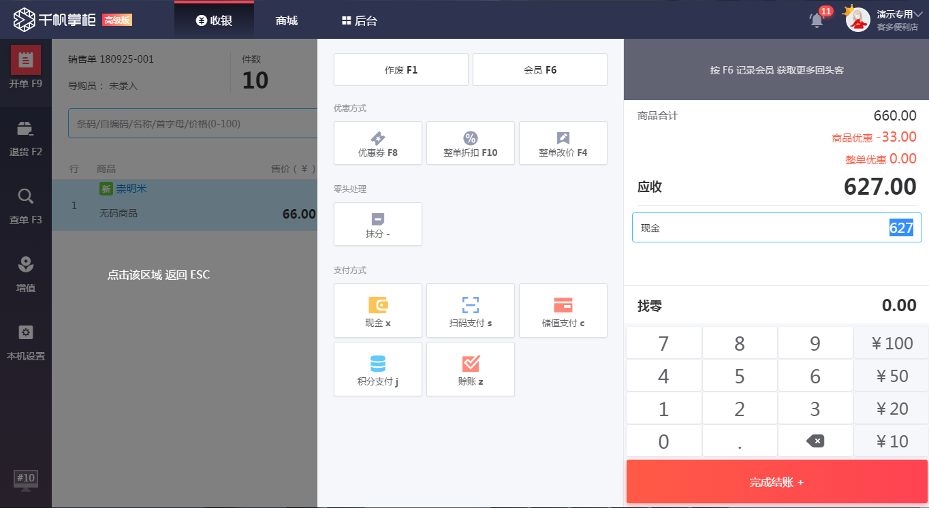Click the 抹分 round-off icon
This screenshot has width=929, height=508.
point(377,224)
